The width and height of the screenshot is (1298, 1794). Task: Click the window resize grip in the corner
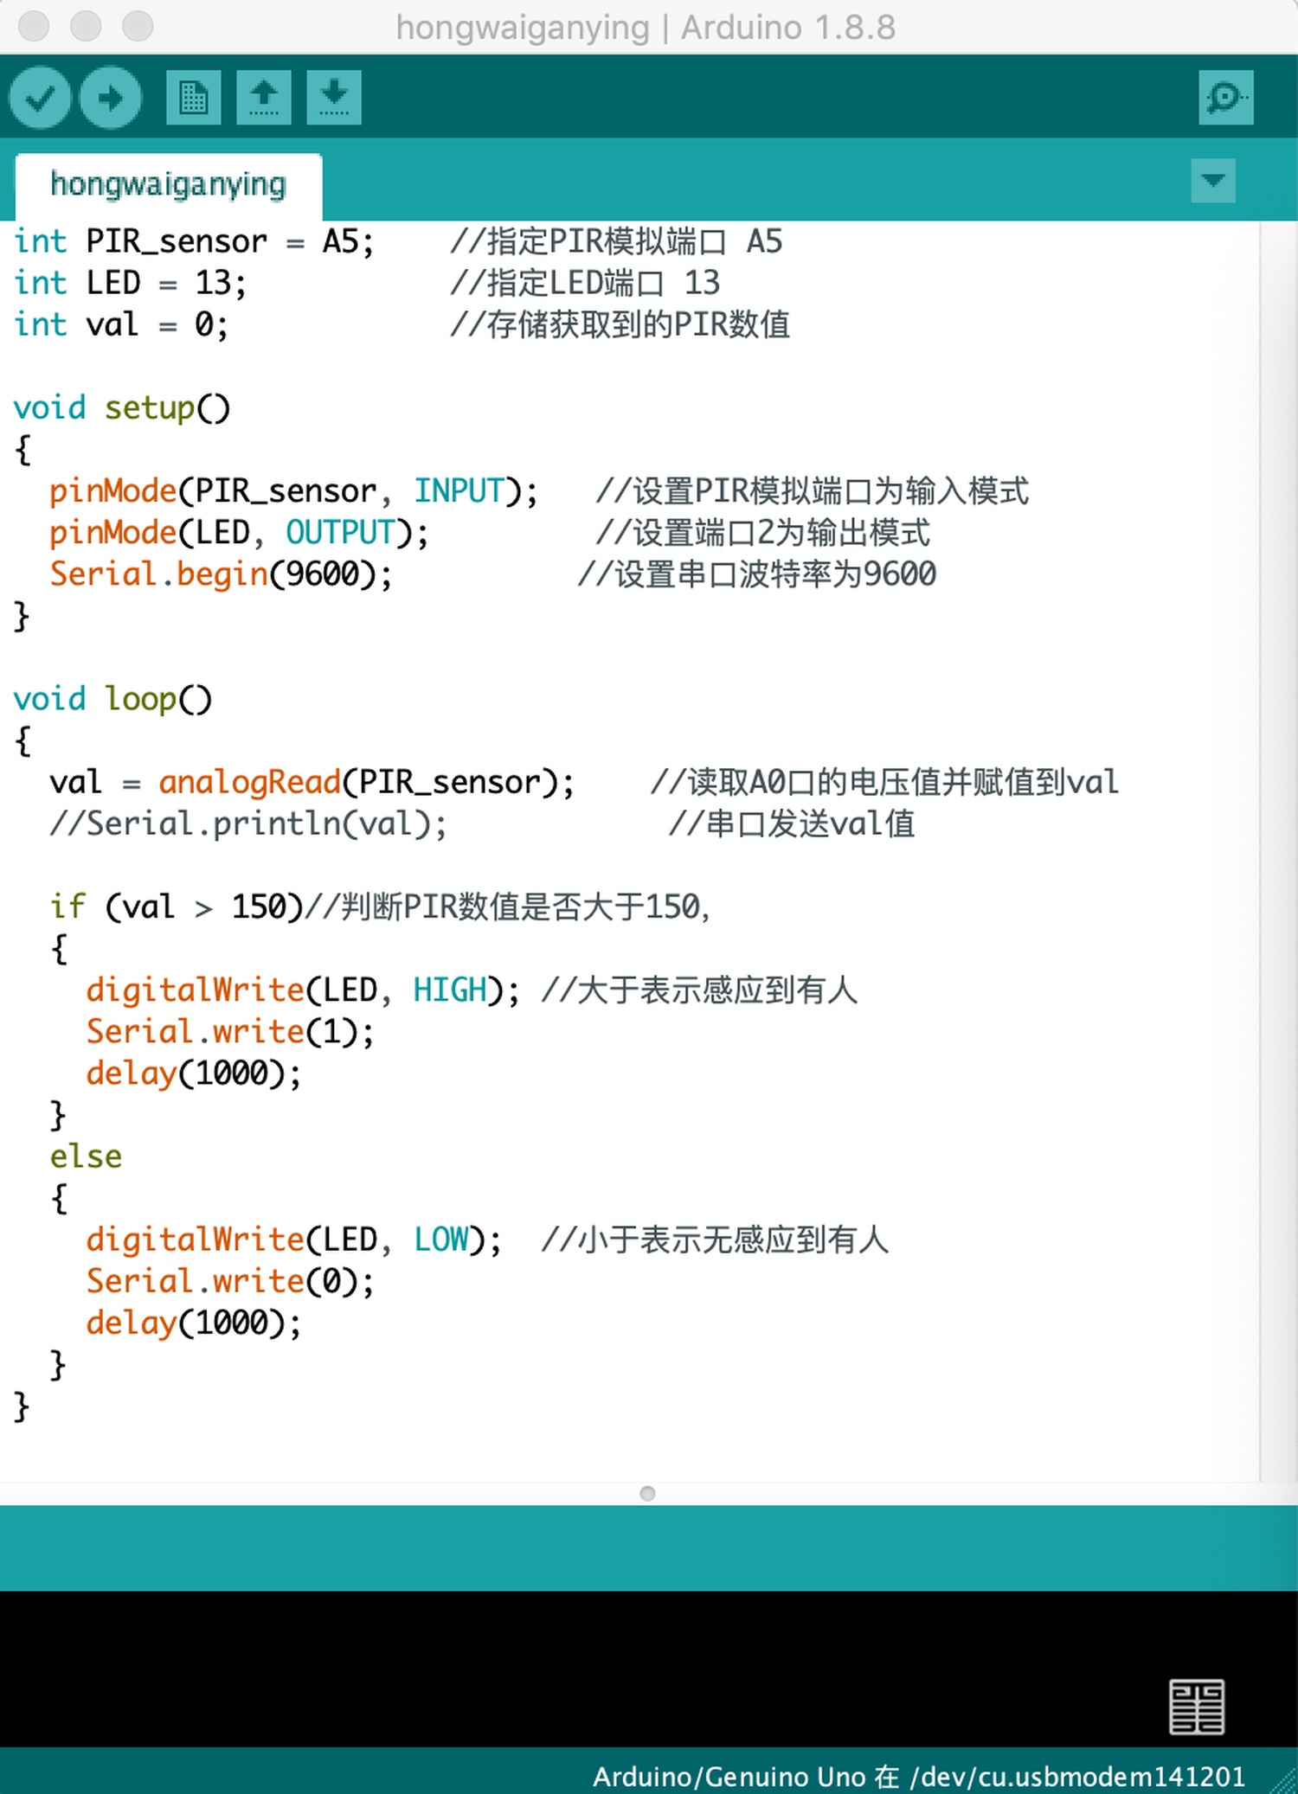click(x=1284, y=1781)
